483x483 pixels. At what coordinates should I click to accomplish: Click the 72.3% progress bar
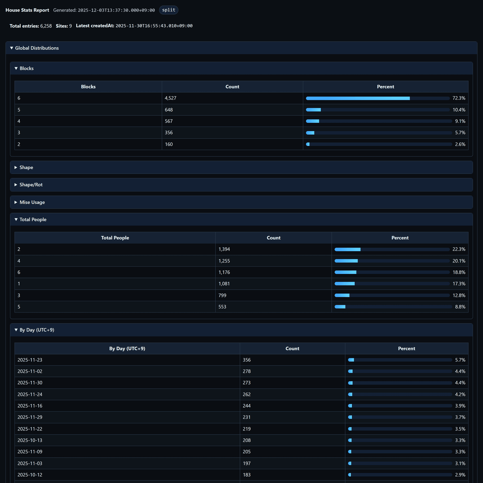(x=378, y=98)
